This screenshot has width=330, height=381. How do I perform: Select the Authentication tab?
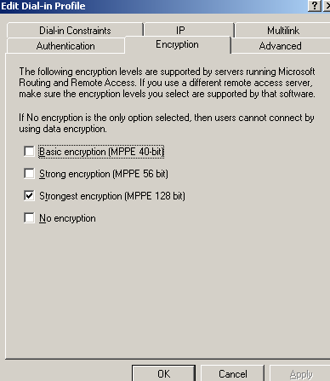pyautogui.click(x=65, y=46)
